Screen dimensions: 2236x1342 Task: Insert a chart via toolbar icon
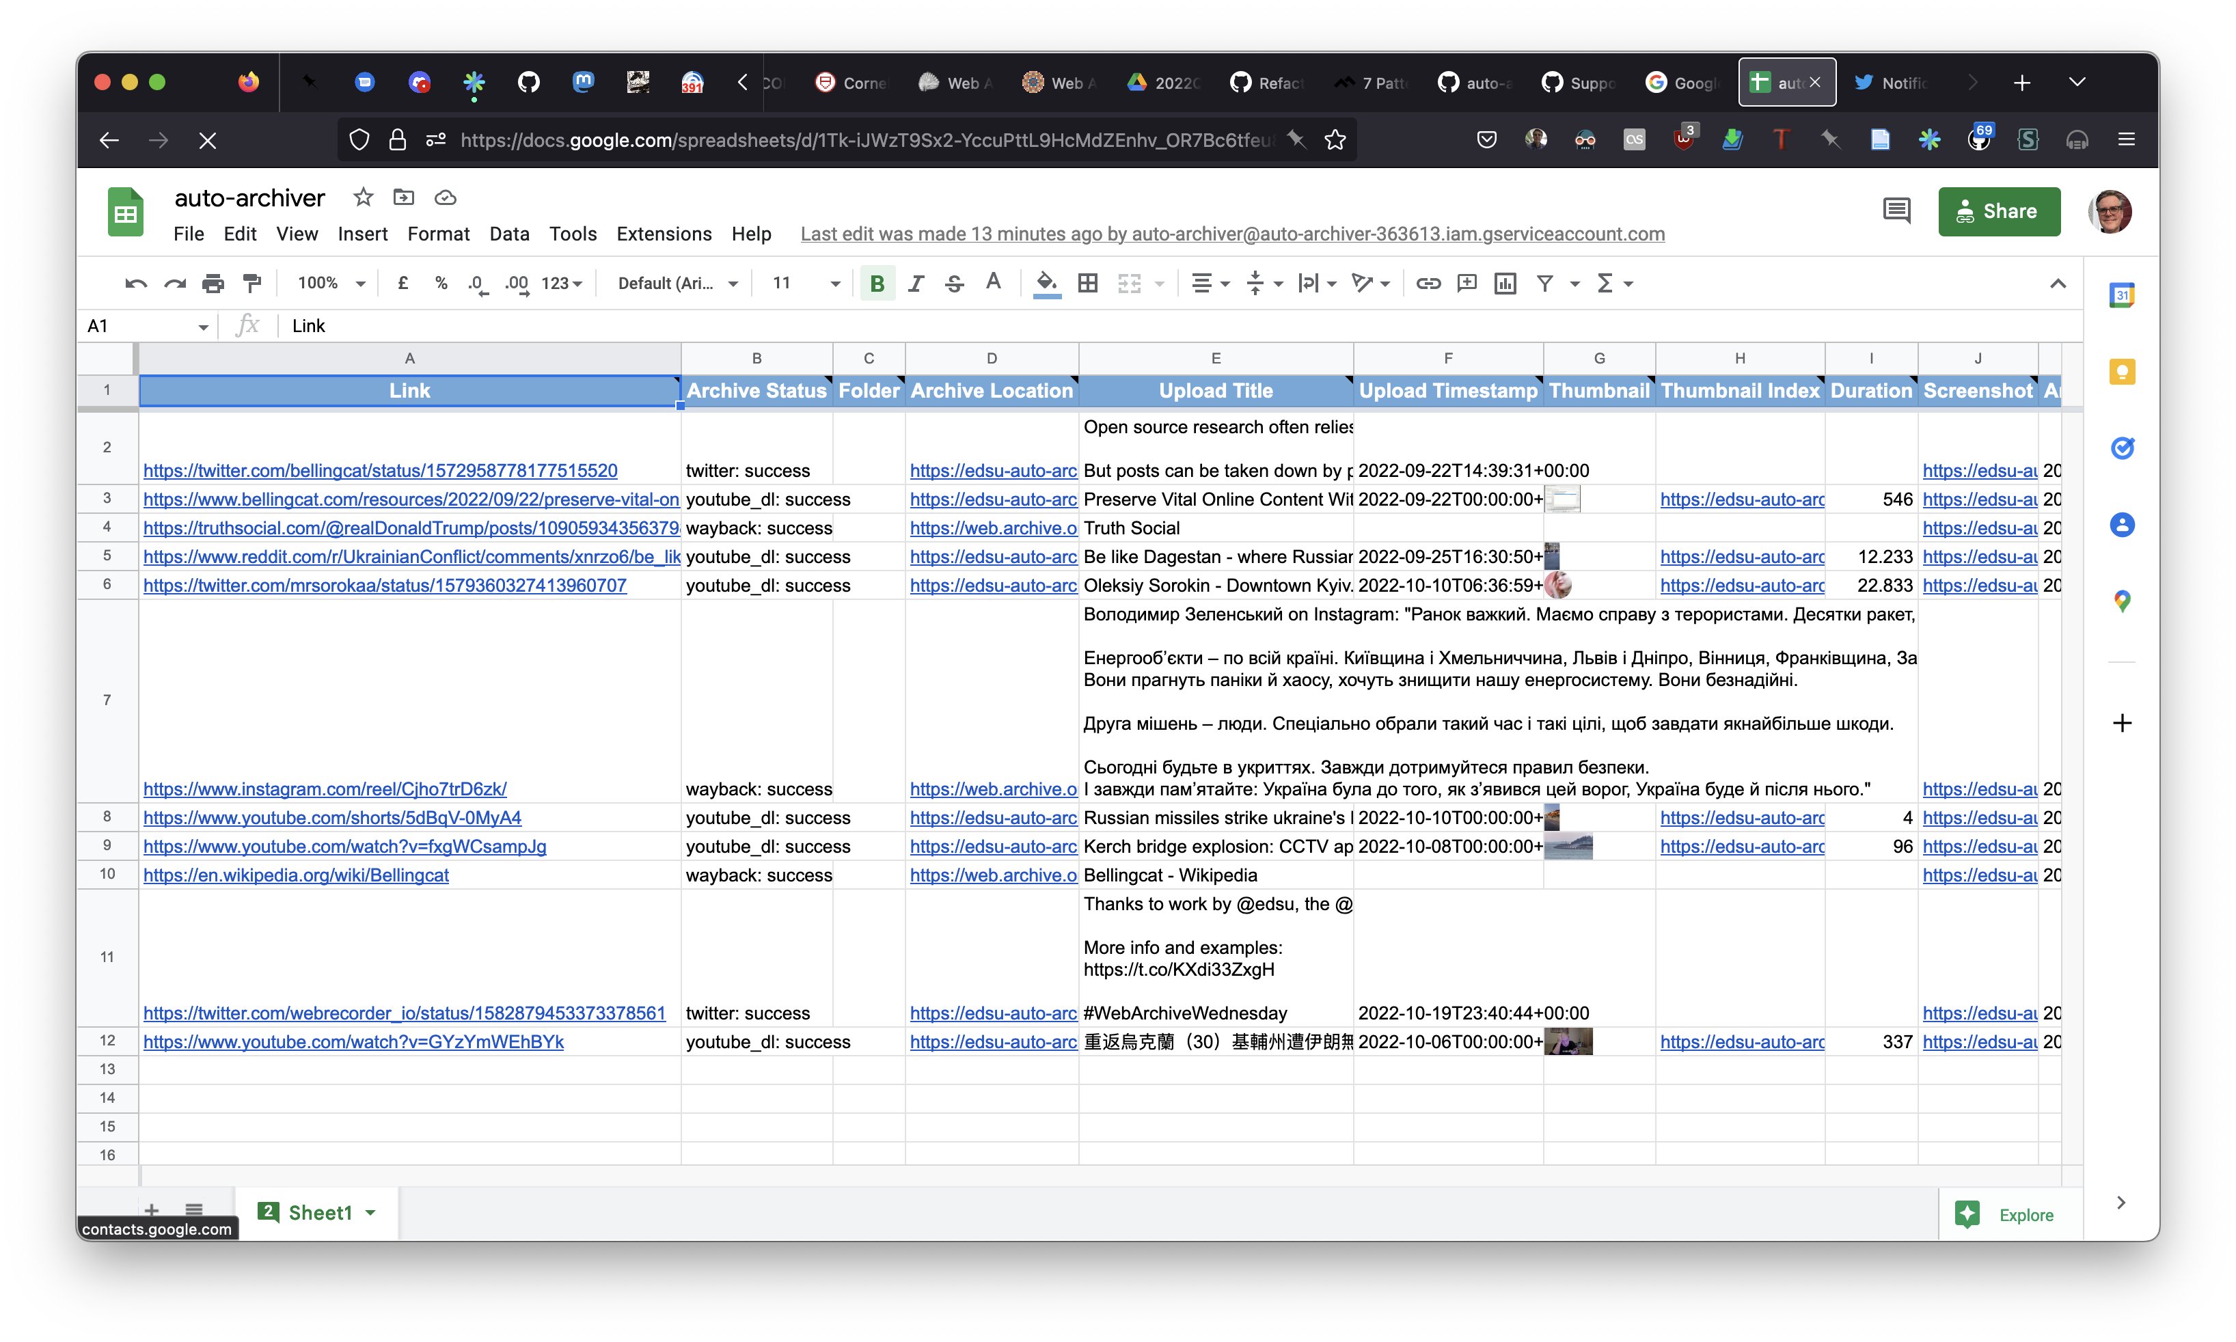pyautogui.click(x=1505, y=283)
